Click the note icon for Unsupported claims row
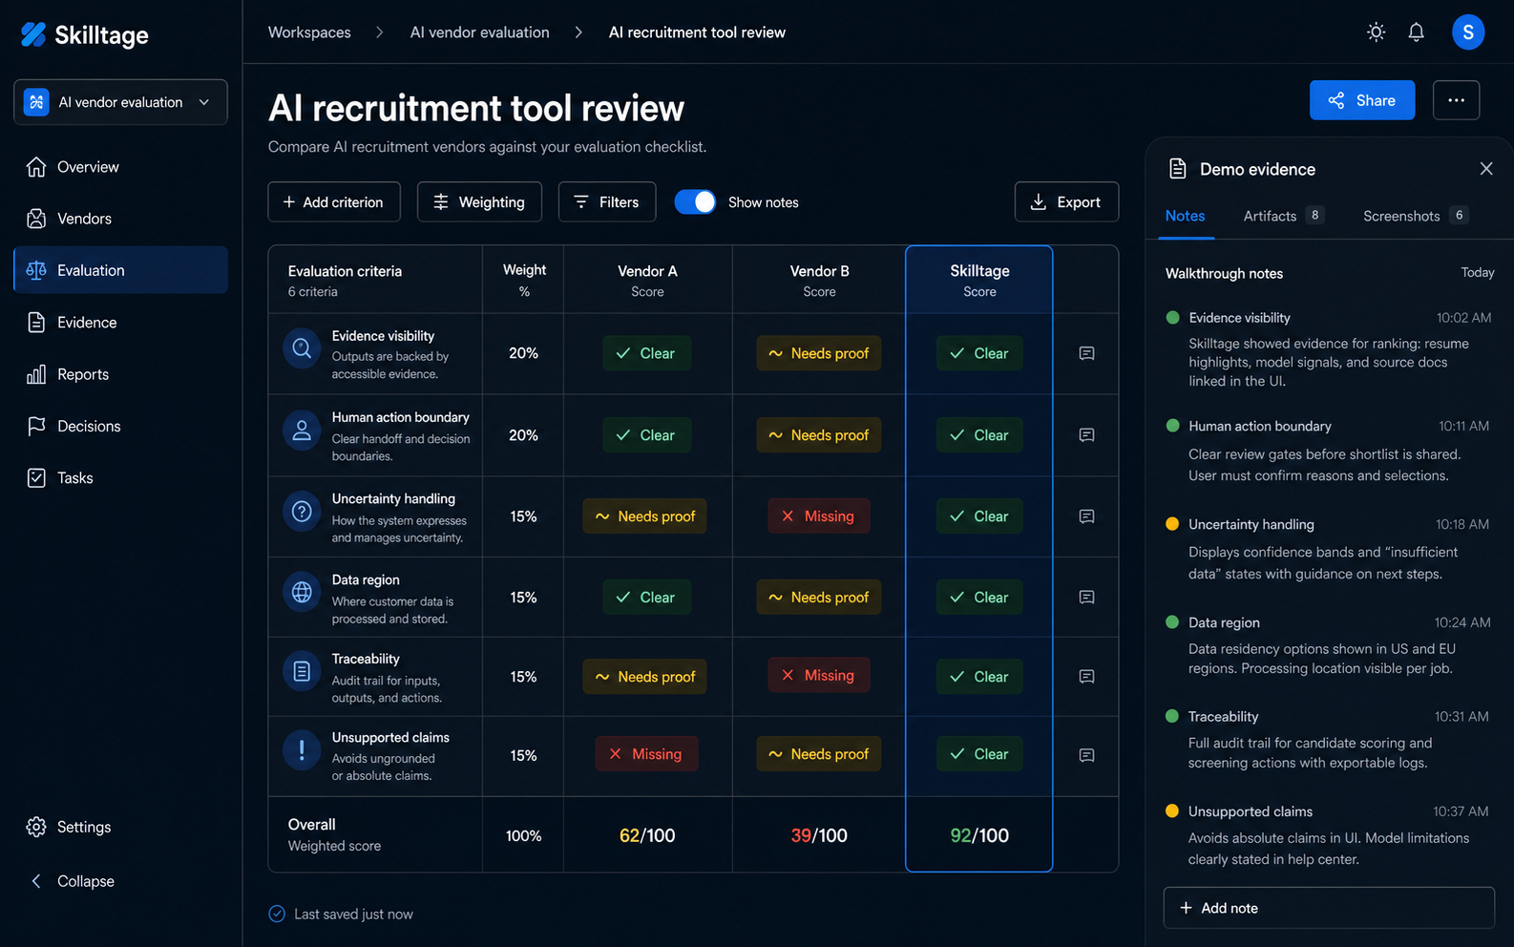The height and width of the screenshot is (947, 1514). coord(1086,755)
